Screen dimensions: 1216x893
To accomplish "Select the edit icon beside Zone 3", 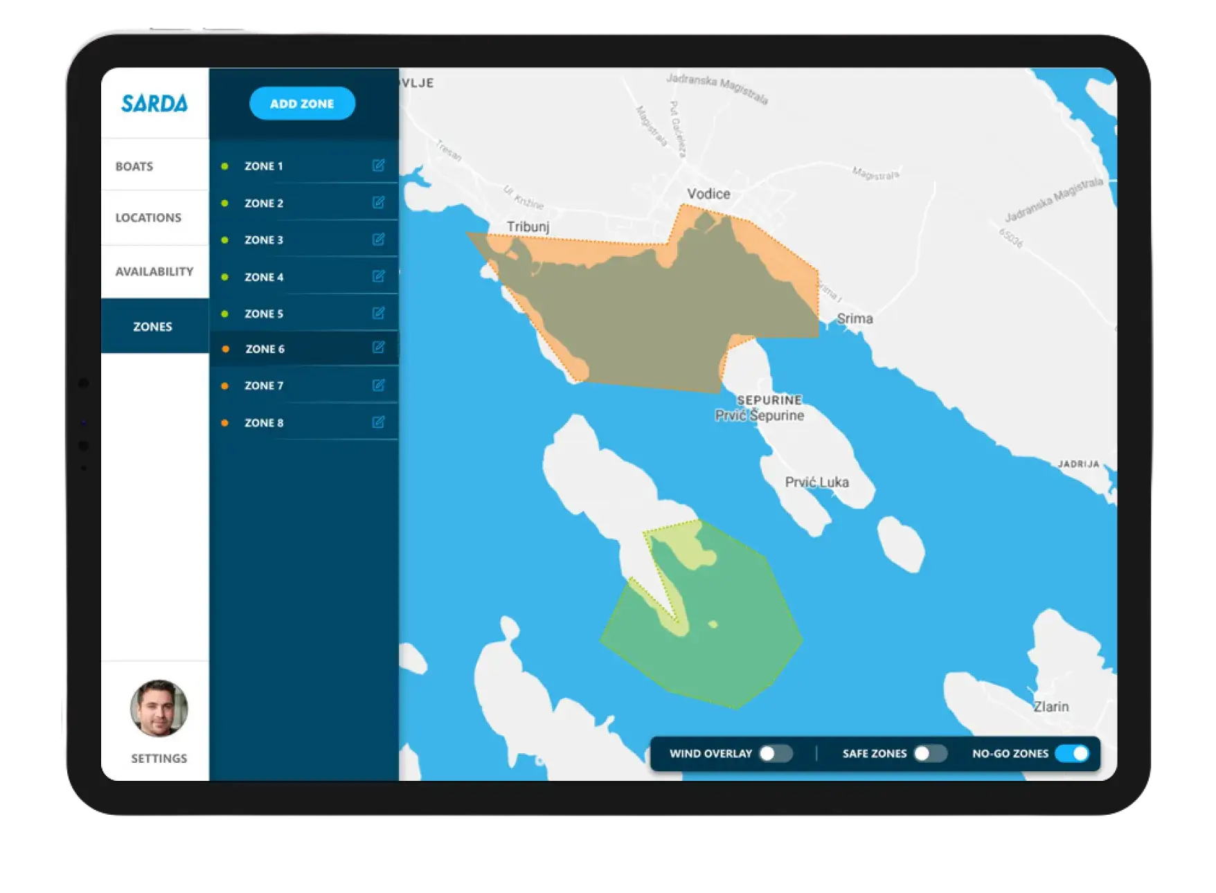I will coord(377,240).
